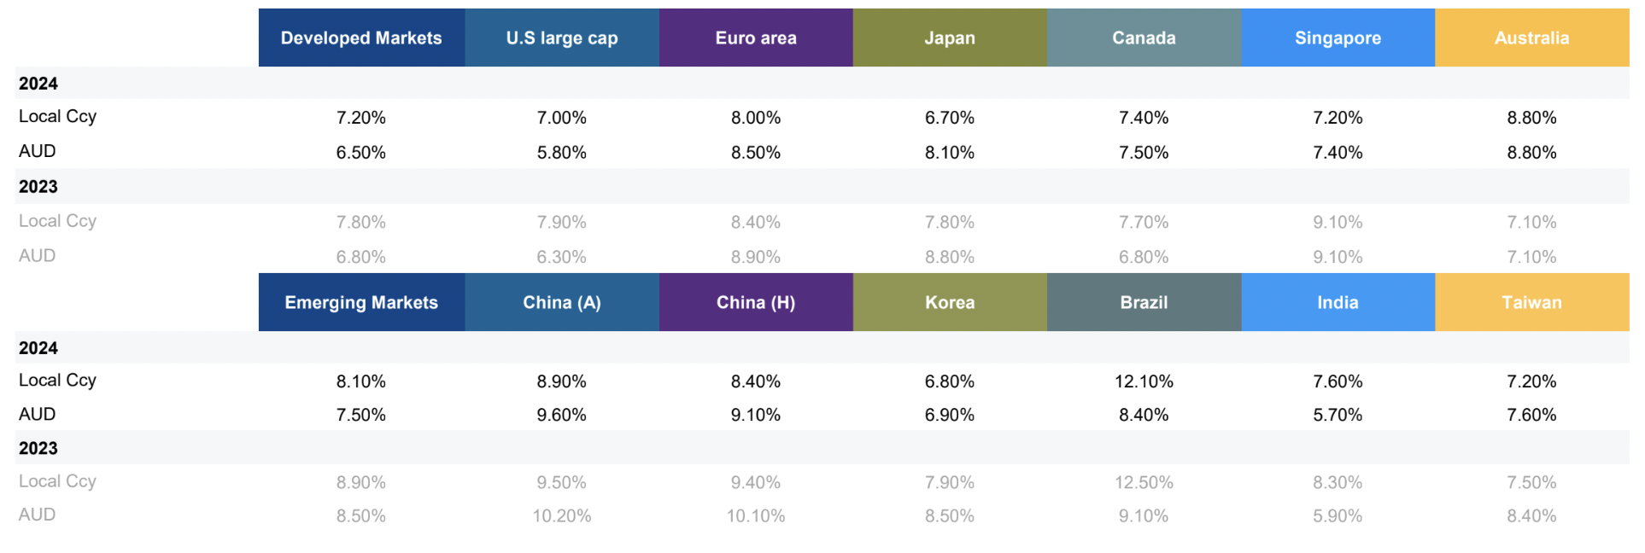
Task: Click Brazil's 12.10% 2024 local currency value
Action: click(x=1144, y=381)
